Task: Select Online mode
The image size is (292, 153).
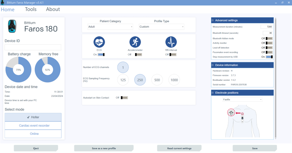Action: pos(33,134)
